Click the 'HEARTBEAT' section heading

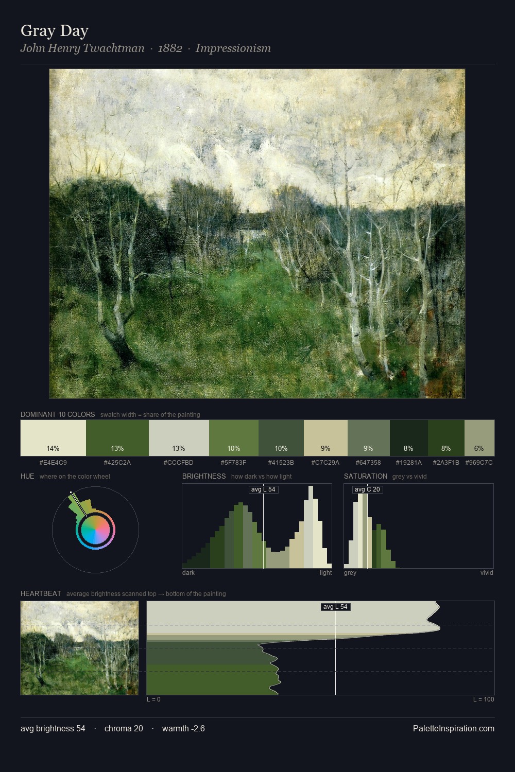click(x=41, y=593)
